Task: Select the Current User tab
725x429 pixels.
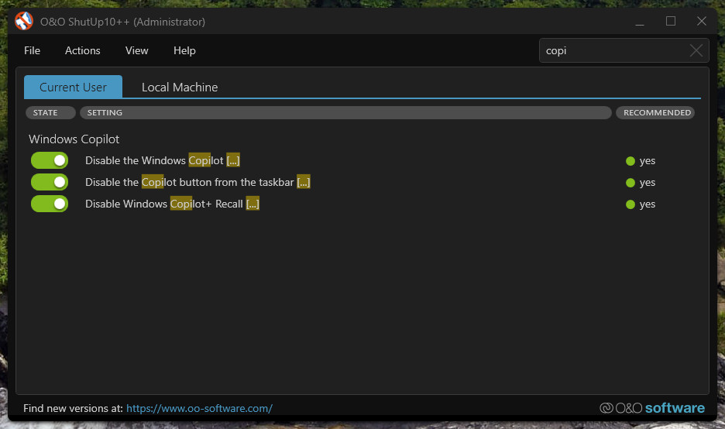Action: (73, 87)
